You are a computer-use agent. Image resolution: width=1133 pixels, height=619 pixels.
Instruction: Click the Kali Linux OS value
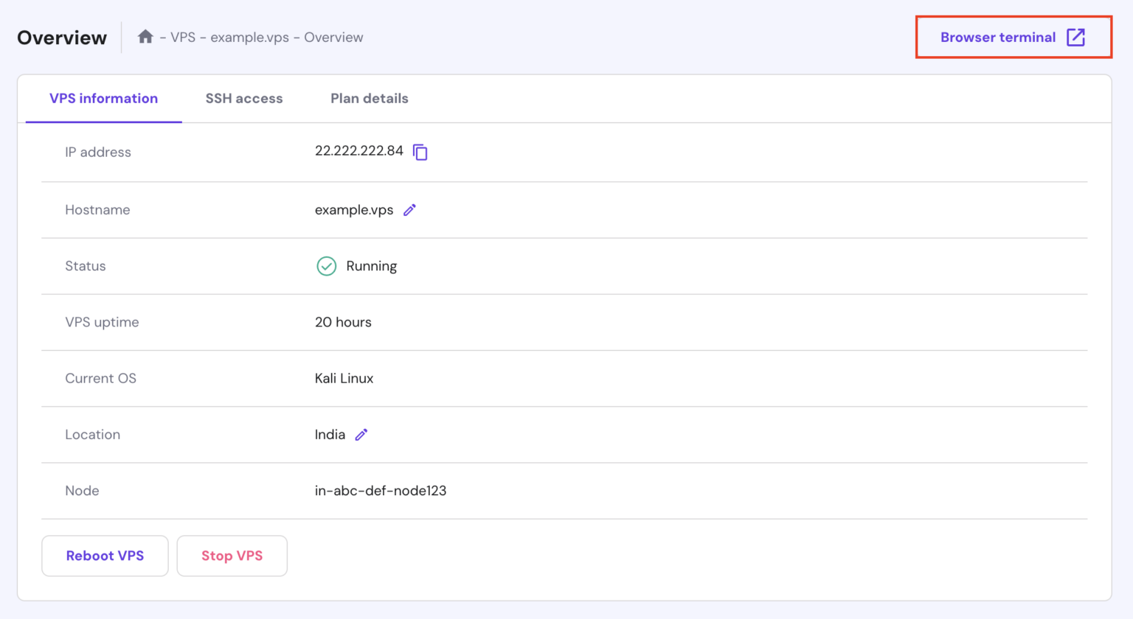[x=344, y=378]
